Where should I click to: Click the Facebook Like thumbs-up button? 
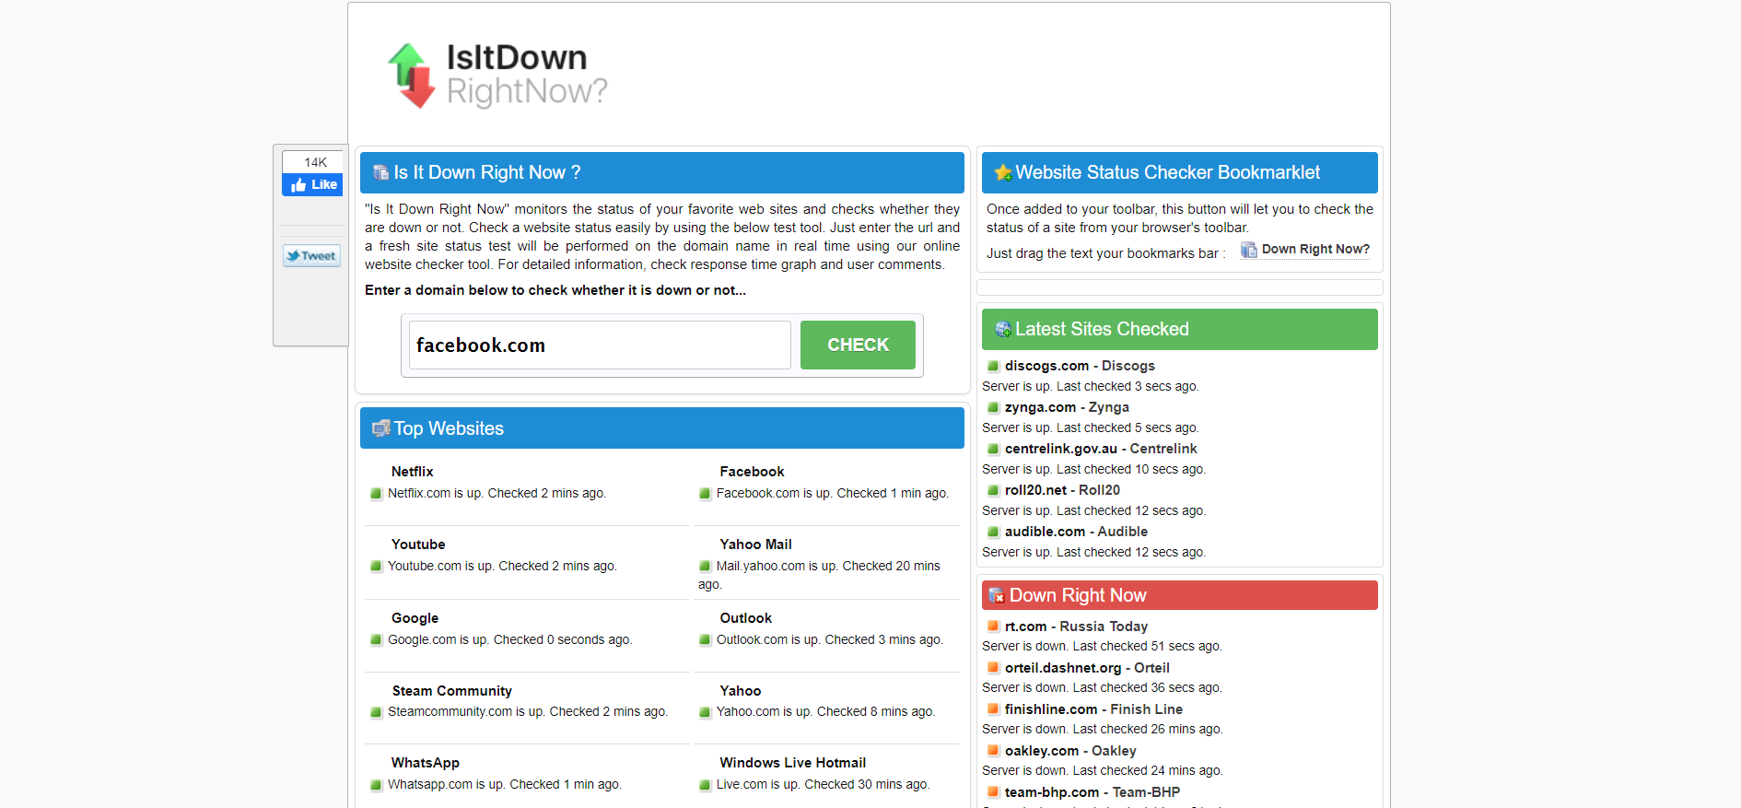point(312,185)
